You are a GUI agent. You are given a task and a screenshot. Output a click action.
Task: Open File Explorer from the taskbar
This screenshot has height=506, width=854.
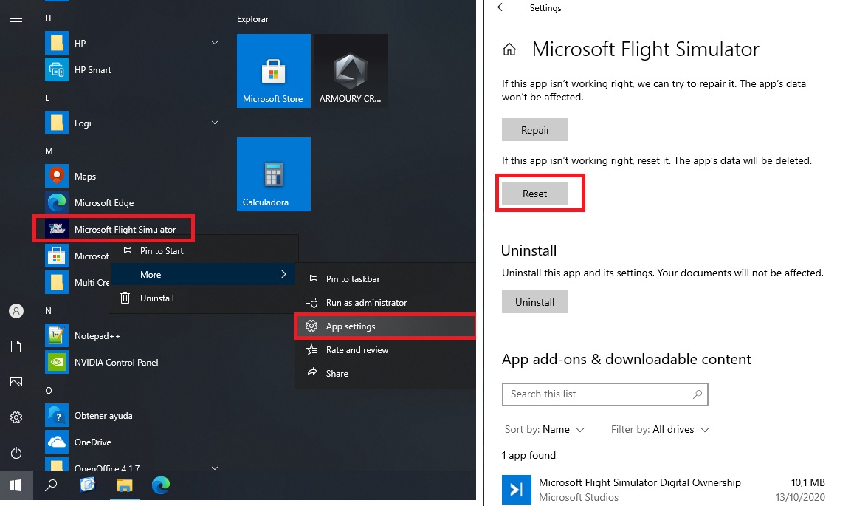click(125, 485)
